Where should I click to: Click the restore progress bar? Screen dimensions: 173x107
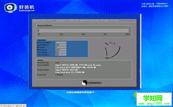tap(83, 31)
